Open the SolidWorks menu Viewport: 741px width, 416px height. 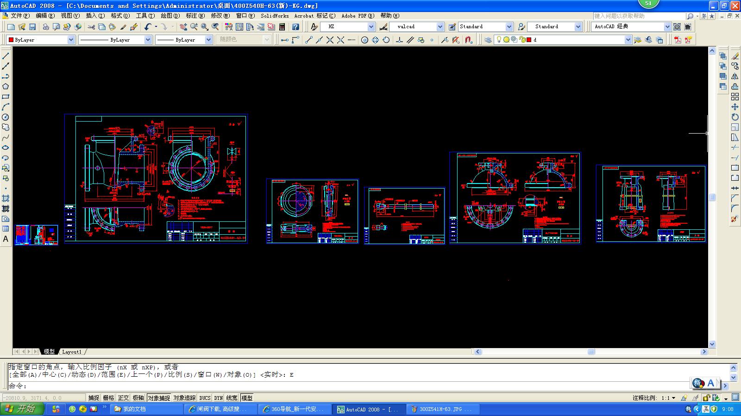pos(275,16)
